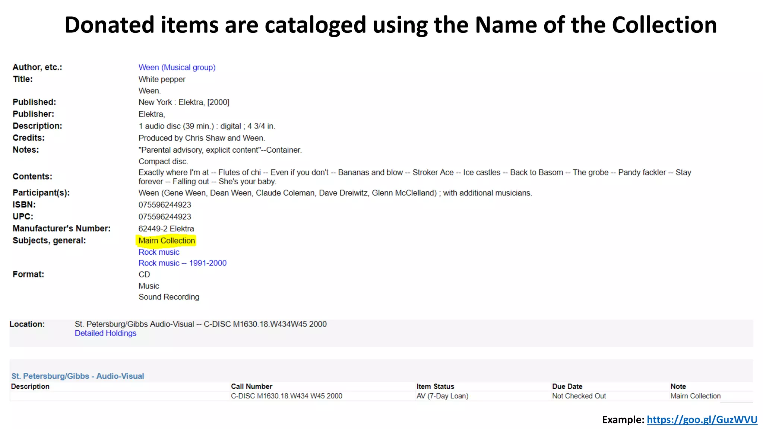The image size is (763, 429).
Task: Select the UPC number 075596244923
Action: coord(165,217)
